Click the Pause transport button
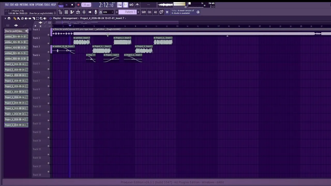 point(66,5)
